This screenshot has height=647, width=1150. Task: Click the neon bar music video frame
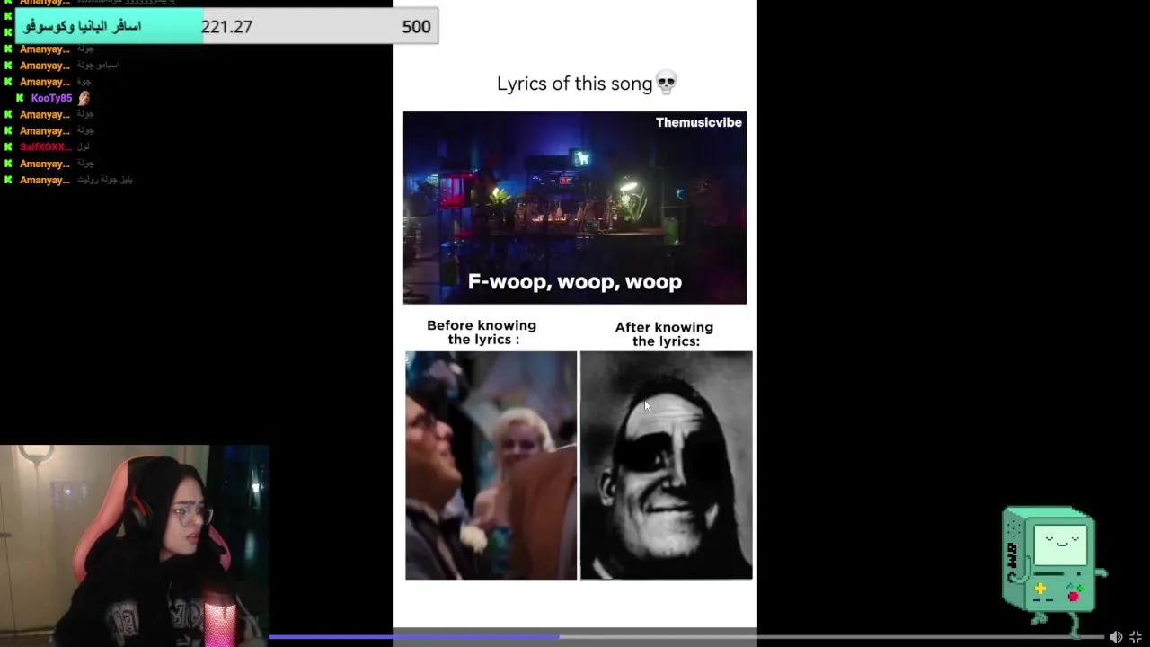(x=575, y=208)
